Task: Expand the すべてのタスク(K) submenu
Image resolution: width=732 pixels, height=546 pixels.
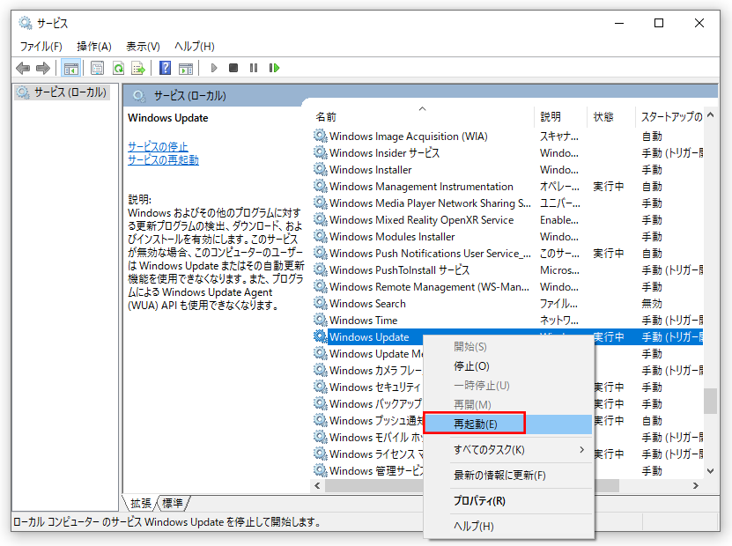Action: tap(508, 449)
